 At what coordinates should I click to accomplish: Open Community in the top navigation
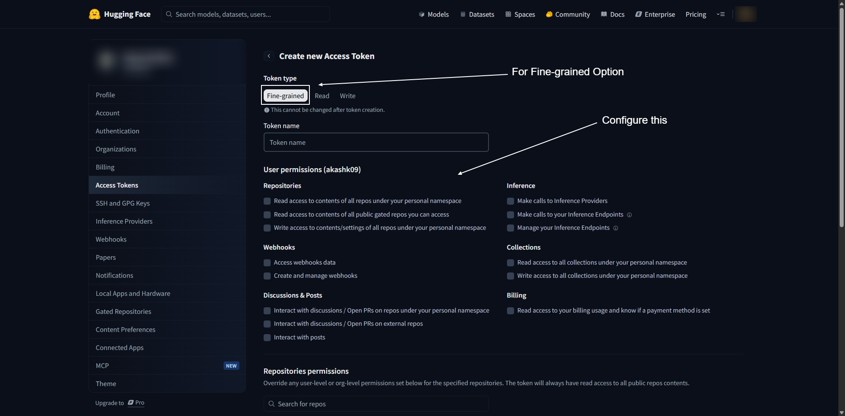[x=568, y=14]
